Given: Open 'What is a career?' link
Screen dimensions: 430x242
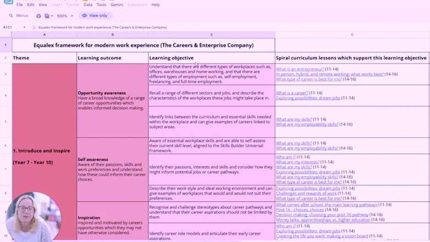Looking at the screenshot, I should (292, 93).
